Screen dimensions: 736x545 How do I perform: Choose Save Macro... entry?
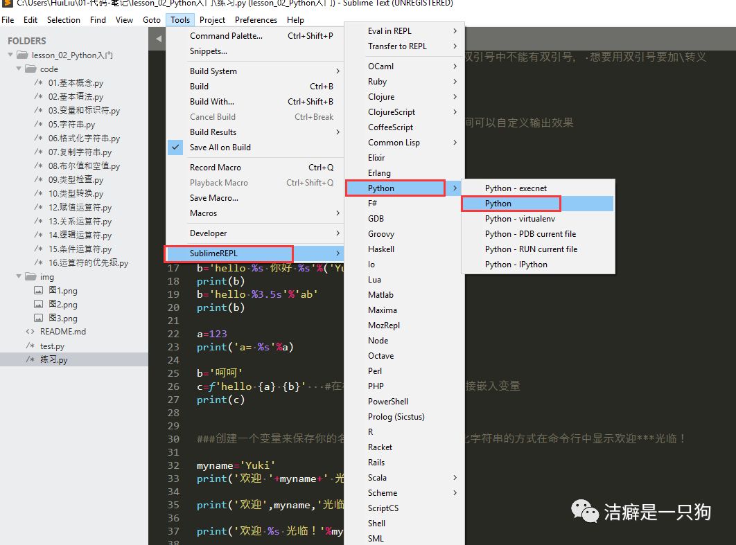click(255, 198)
